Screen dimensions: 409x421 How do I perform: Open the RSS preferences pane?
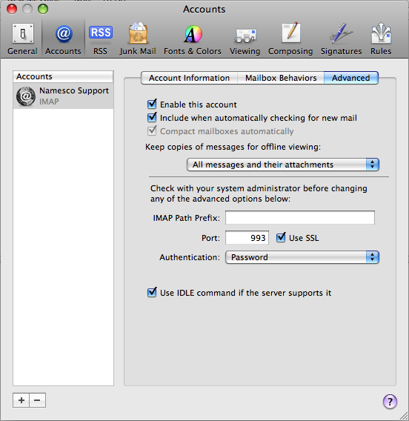pos(100,39)
